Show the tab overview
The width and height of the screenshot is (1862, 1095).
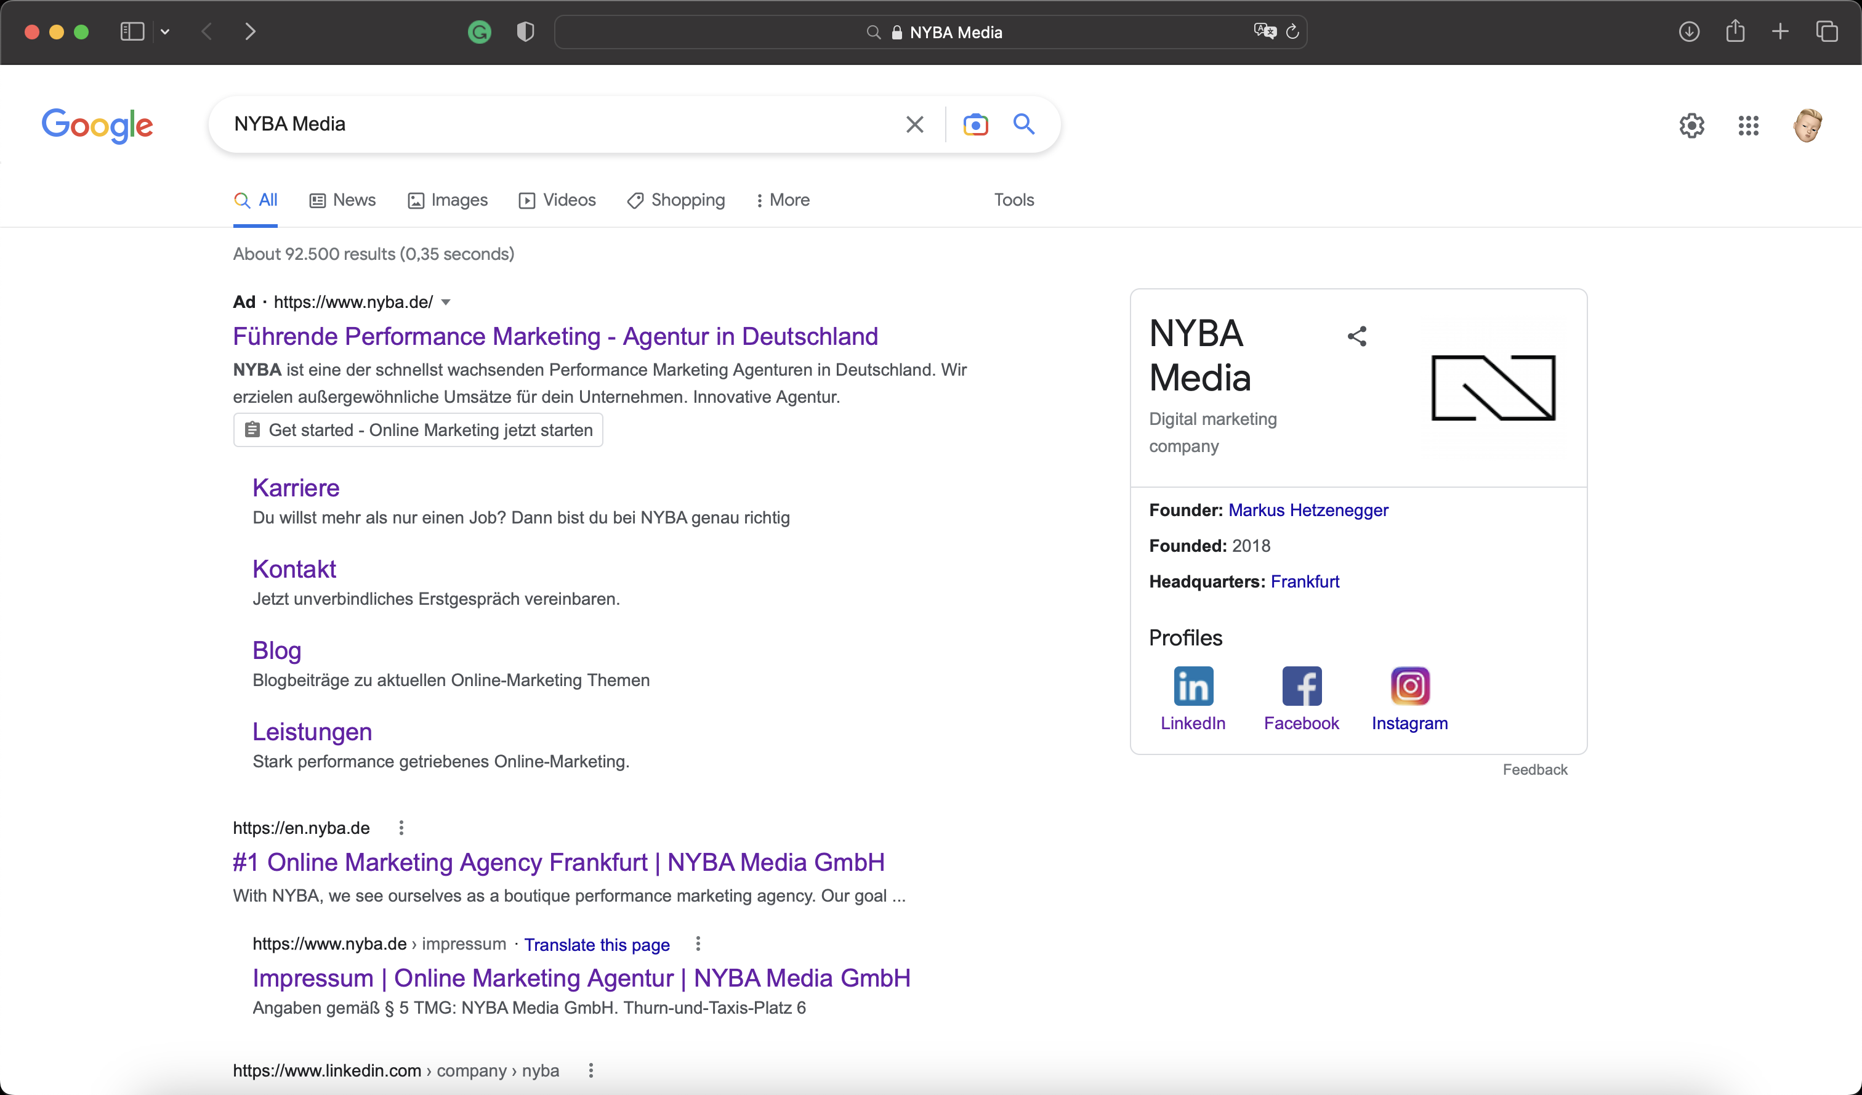coord(1826,32)
